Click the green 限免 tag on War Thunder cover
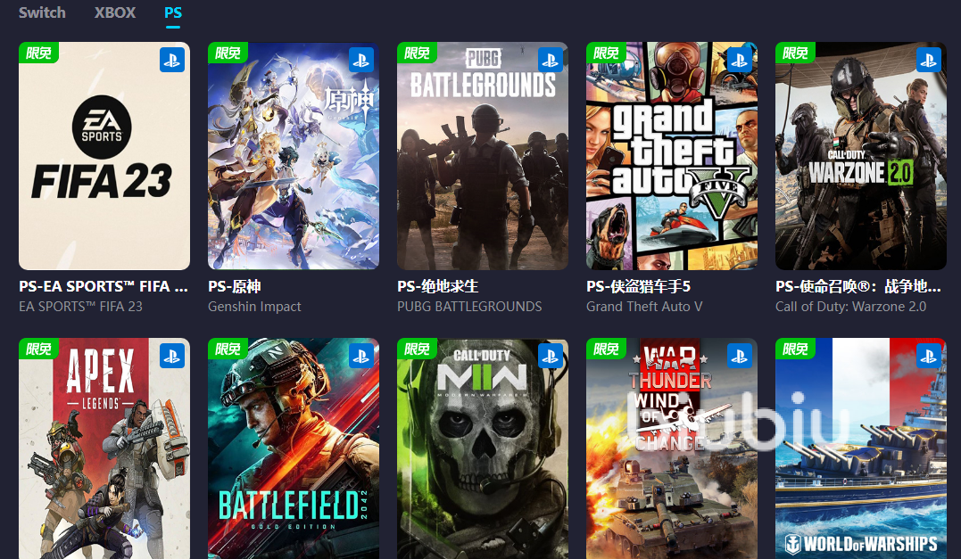 606,349
